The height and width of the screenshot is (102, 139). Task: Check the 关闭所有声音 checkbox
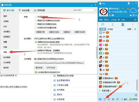click(36, 17)
